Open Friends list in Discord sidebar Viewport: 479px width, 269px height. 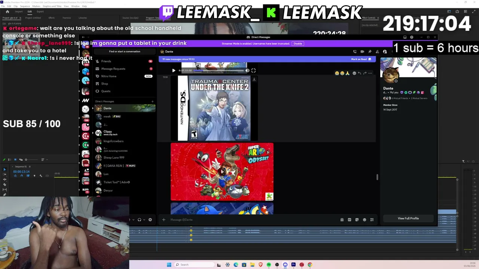125,61
